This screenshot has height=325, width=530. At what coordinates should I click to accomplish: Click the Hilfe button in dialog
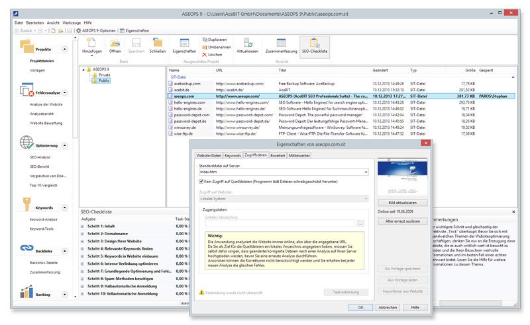click(415, 307)
